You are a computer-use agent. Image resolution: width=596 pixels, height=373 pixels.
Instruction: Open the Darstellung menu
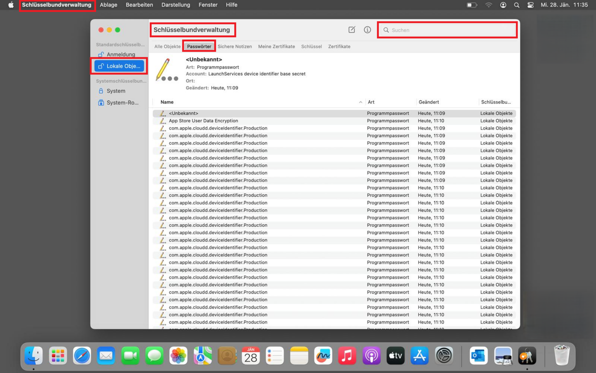coord(175,5)
